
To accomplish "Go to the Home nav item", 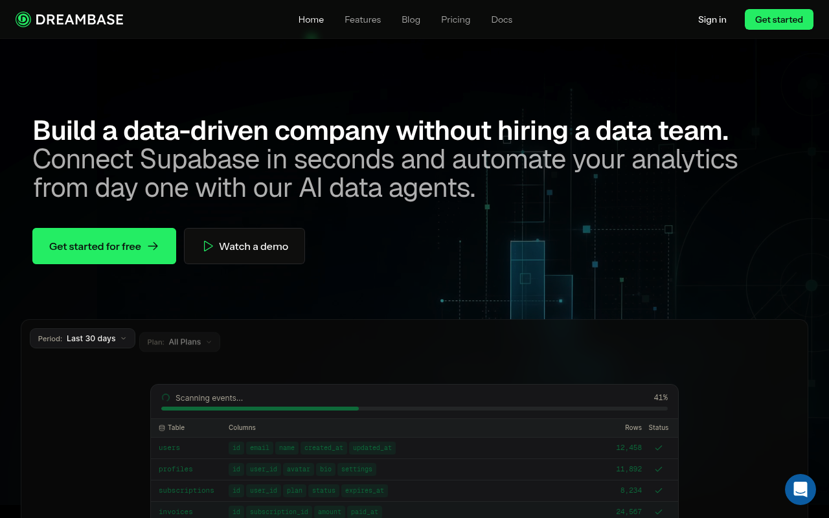I will pyautogui.click(x=311, y=19).
